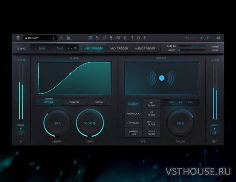Click the delay 0.0 % value
236x182 pixels.
[215, 50]
